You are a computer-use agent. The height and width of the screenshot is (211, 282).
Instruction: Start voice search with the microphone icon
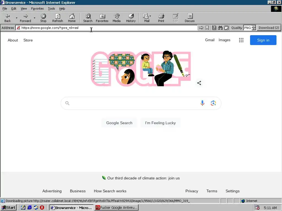(x=202, y=103)
